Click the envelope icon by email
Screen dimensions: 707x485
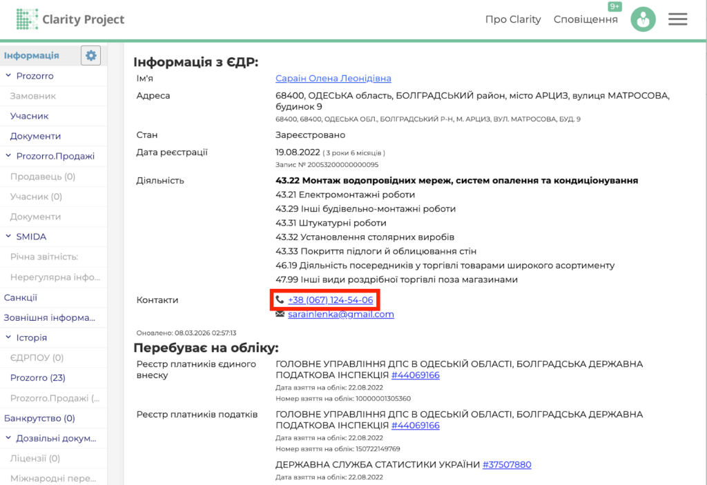click(280, 315)
